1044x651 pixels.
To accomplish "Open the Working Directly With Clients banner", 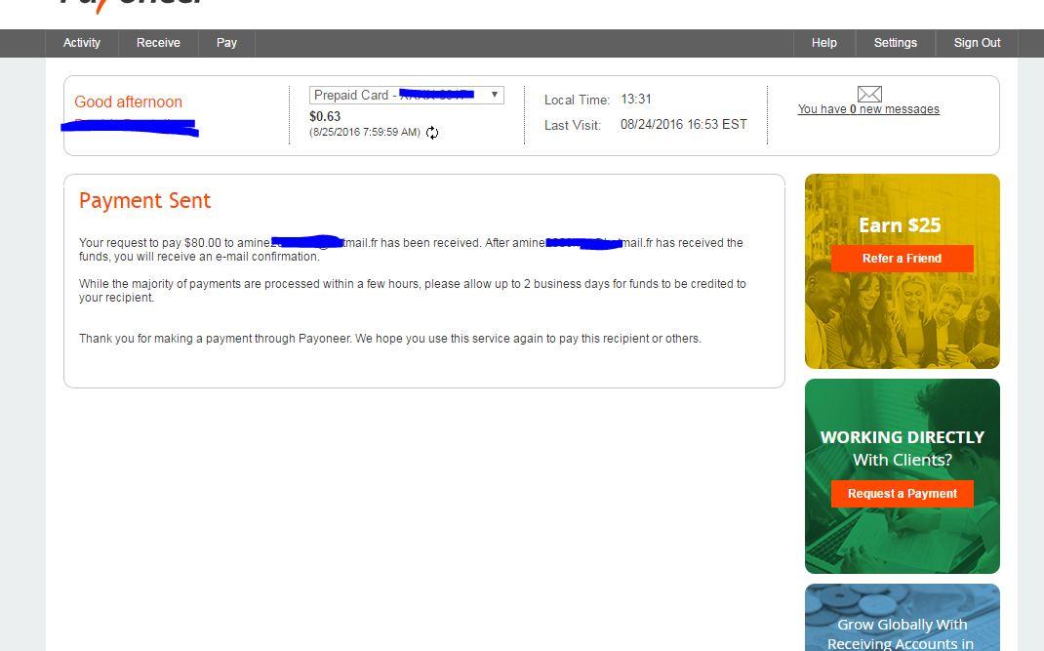I will pos(903,476).
